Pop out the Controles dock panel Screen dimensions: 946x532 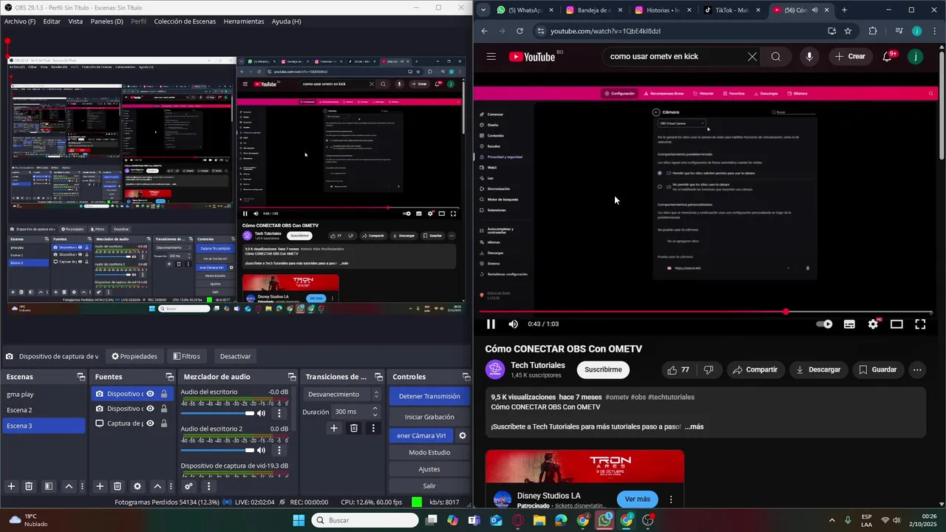click(466, 377)
